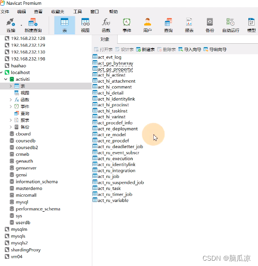Screen dimensions: 258x266
Task: Select connection 192.168.232.198
Action: click(25, 59)
